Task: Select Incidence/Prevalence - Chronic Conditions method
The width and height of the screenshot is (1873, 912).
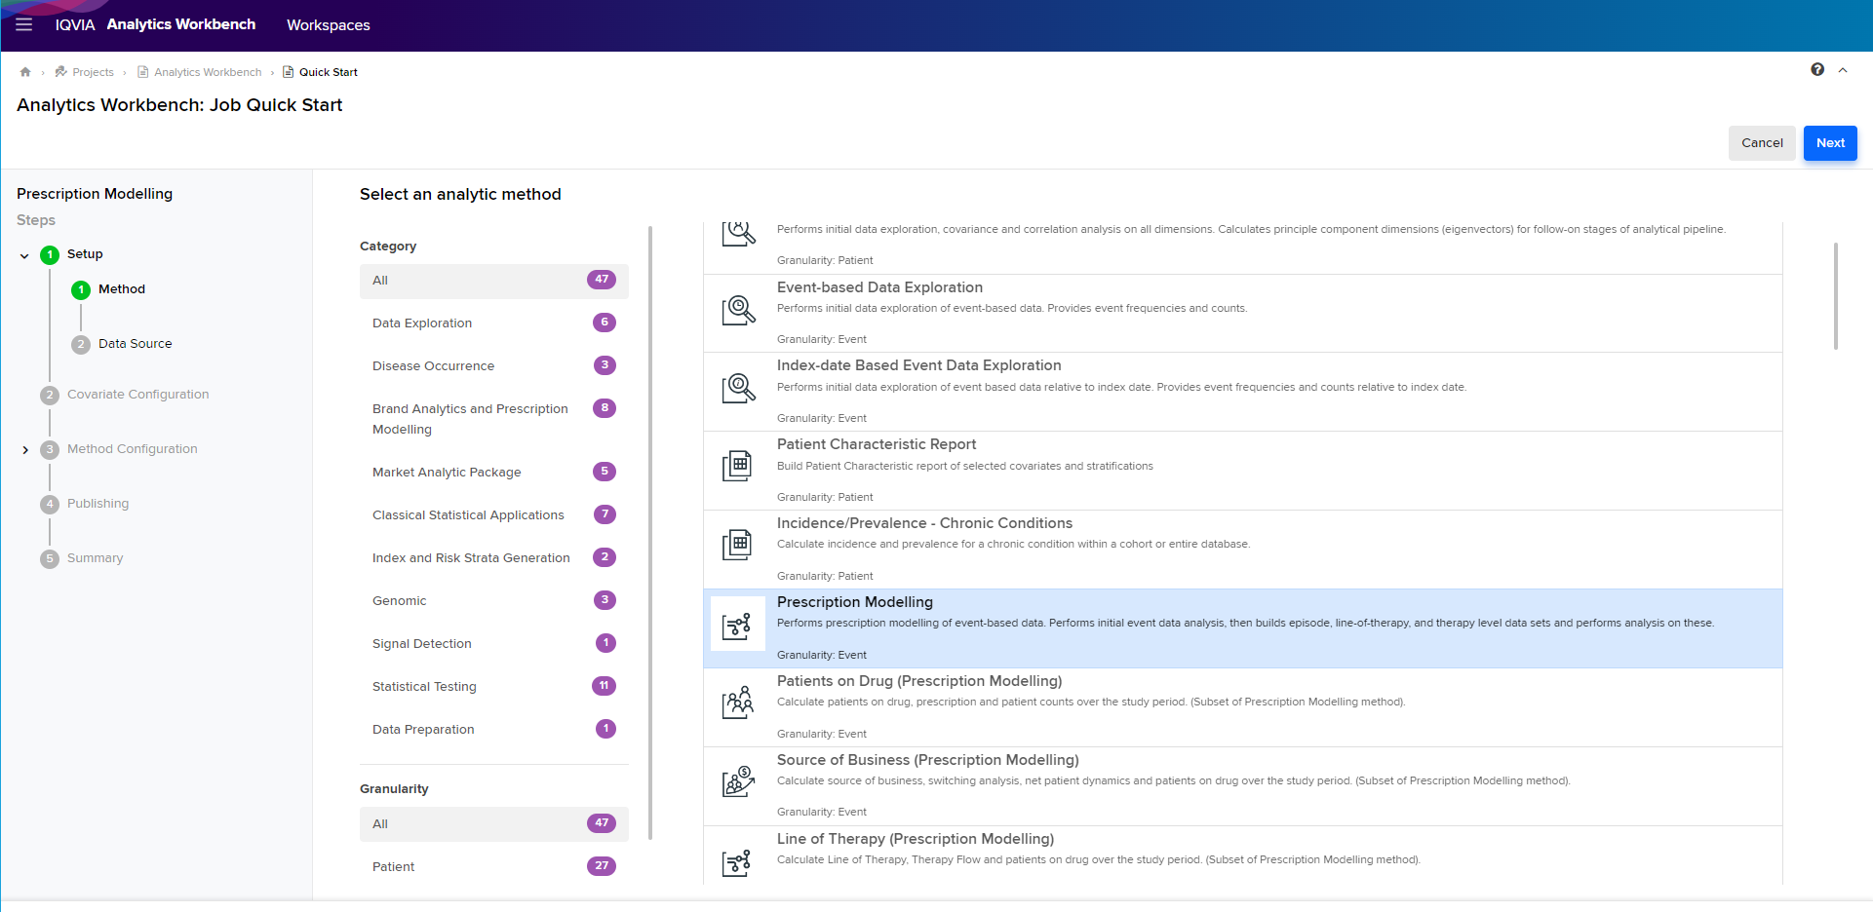Action: [1243, 550]
